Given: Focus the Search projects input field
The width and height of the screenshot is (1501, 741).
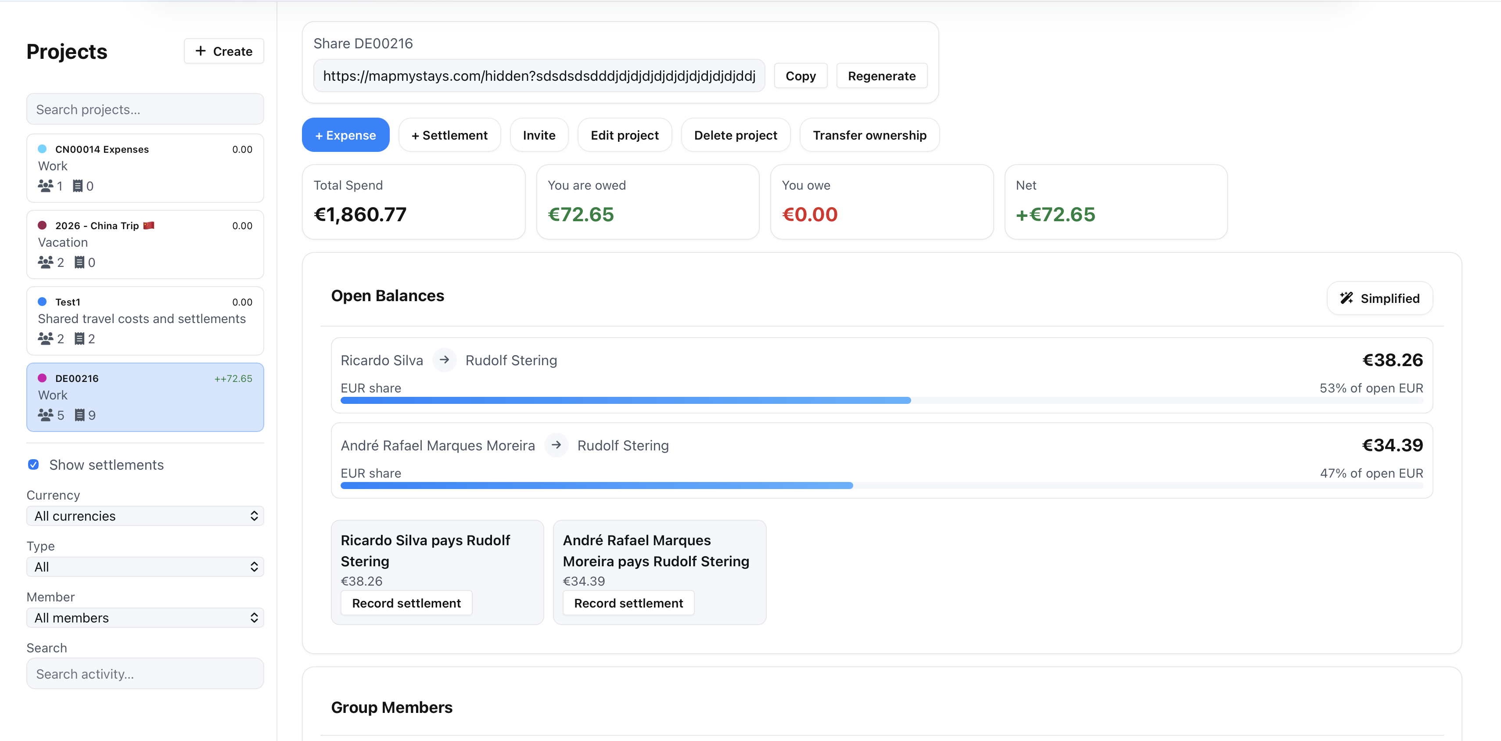Looking at the screenshot, I should (x=145, y=109).
